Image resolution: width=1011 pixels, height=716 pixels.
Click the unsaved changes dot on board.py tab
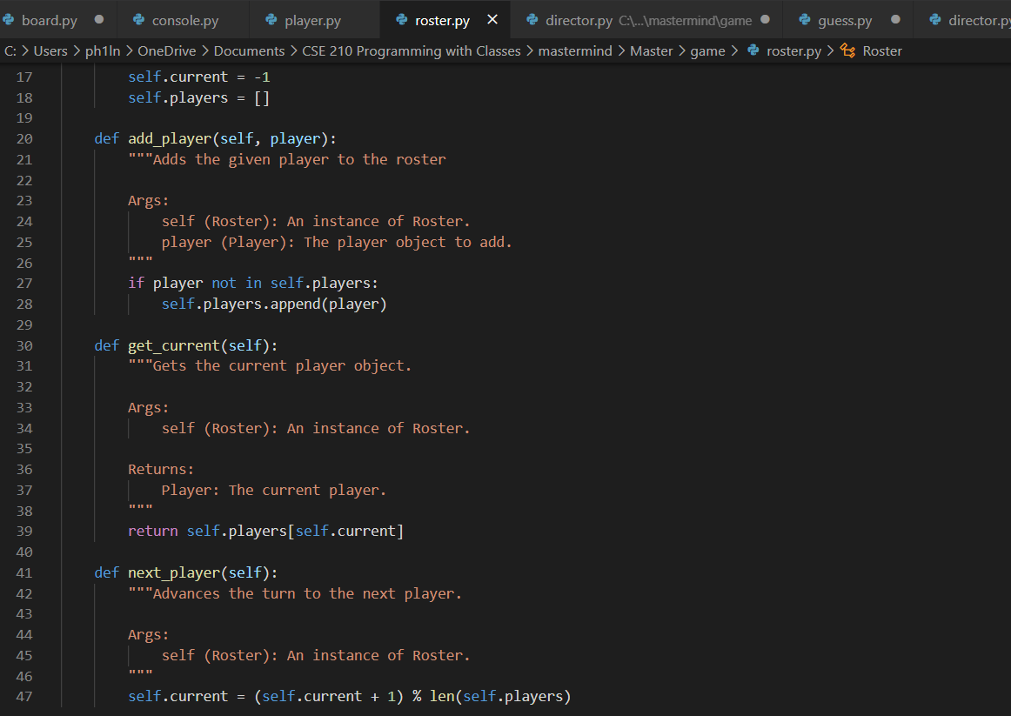98,17
